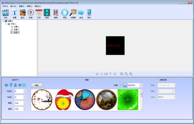Click the 00:00:00 time offset field
This screenshot has height=124, width=194.
click(133, 85)
